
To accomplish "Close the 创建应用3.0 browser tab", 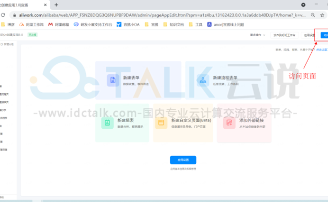I will pos(45,5).
